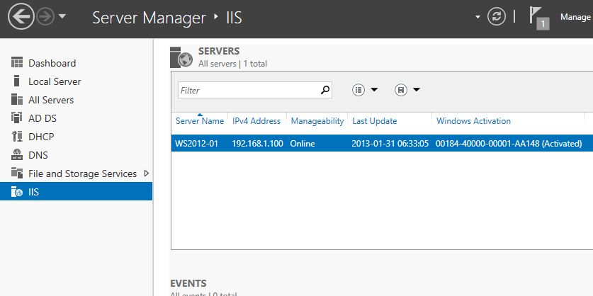Image resolution: width=593 pixels, height=296 pixels.
Task: Expand File and Storage Services arrow
Action: click(x=147, y=173)
